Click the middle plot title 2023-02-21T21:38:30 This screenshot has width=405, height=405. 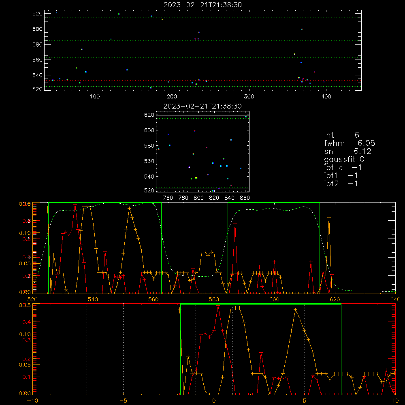coord(202,106)
